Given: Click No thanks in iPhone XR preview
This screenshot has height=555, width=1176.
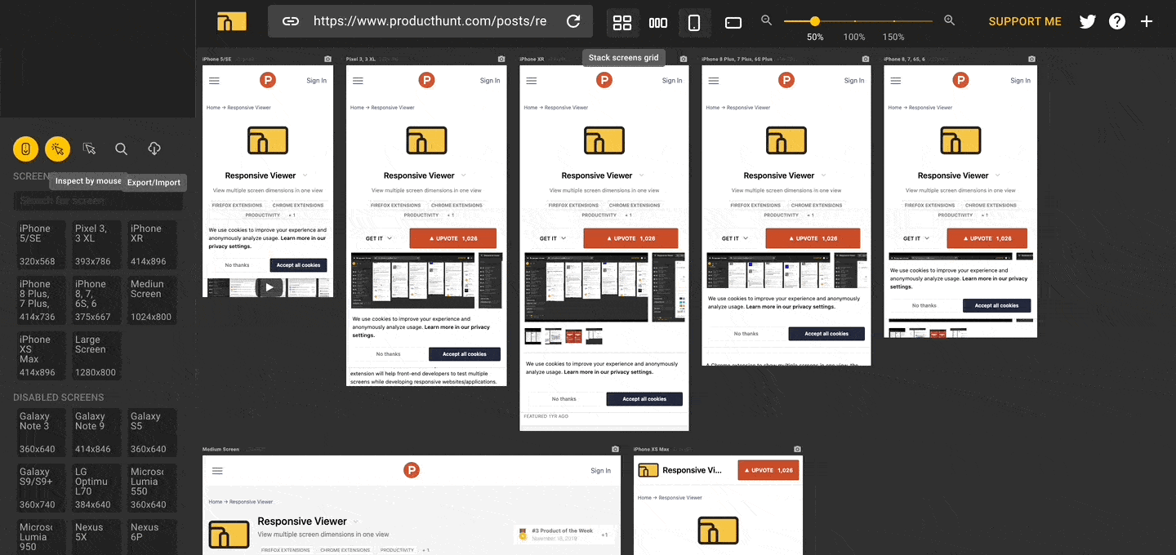Looking at the screenshot, I should (x=563, y=399).
